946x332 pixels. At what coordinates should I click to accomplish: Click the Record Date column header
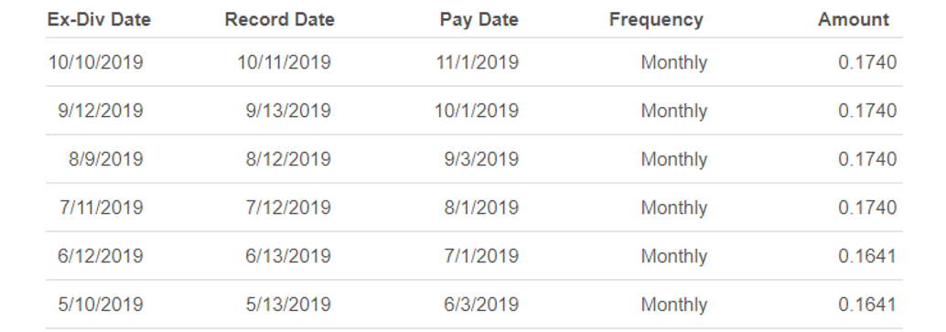coord(279,19)
